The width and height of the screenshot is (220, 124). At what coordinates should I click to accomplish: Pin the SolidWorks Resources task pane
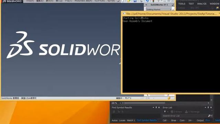(x=173, y=5)
